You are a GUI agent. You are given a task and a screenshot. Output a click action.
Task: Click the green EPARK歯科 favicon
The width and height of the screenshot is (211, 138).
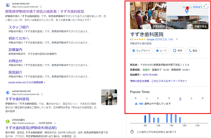(x=8, y=121)
